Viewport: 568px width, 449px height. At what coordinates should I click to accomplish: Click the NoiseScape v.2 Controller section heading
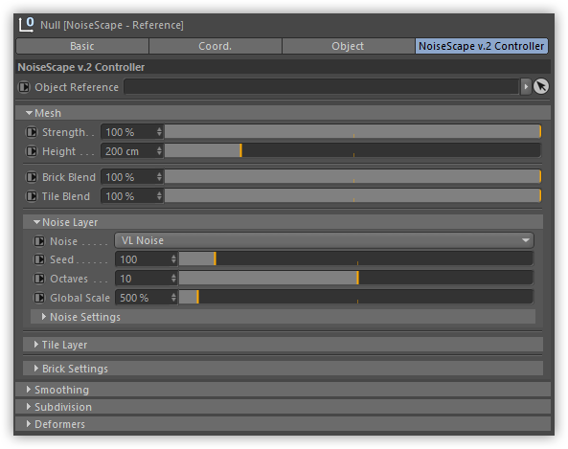[81, 67]
